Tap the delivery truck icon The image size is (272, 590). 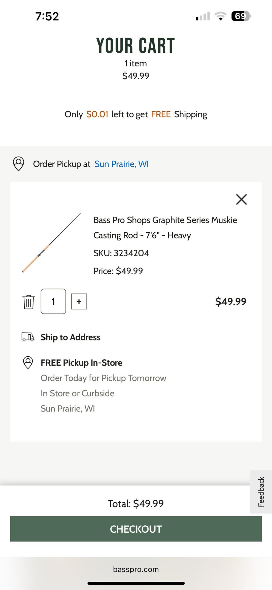28,337
